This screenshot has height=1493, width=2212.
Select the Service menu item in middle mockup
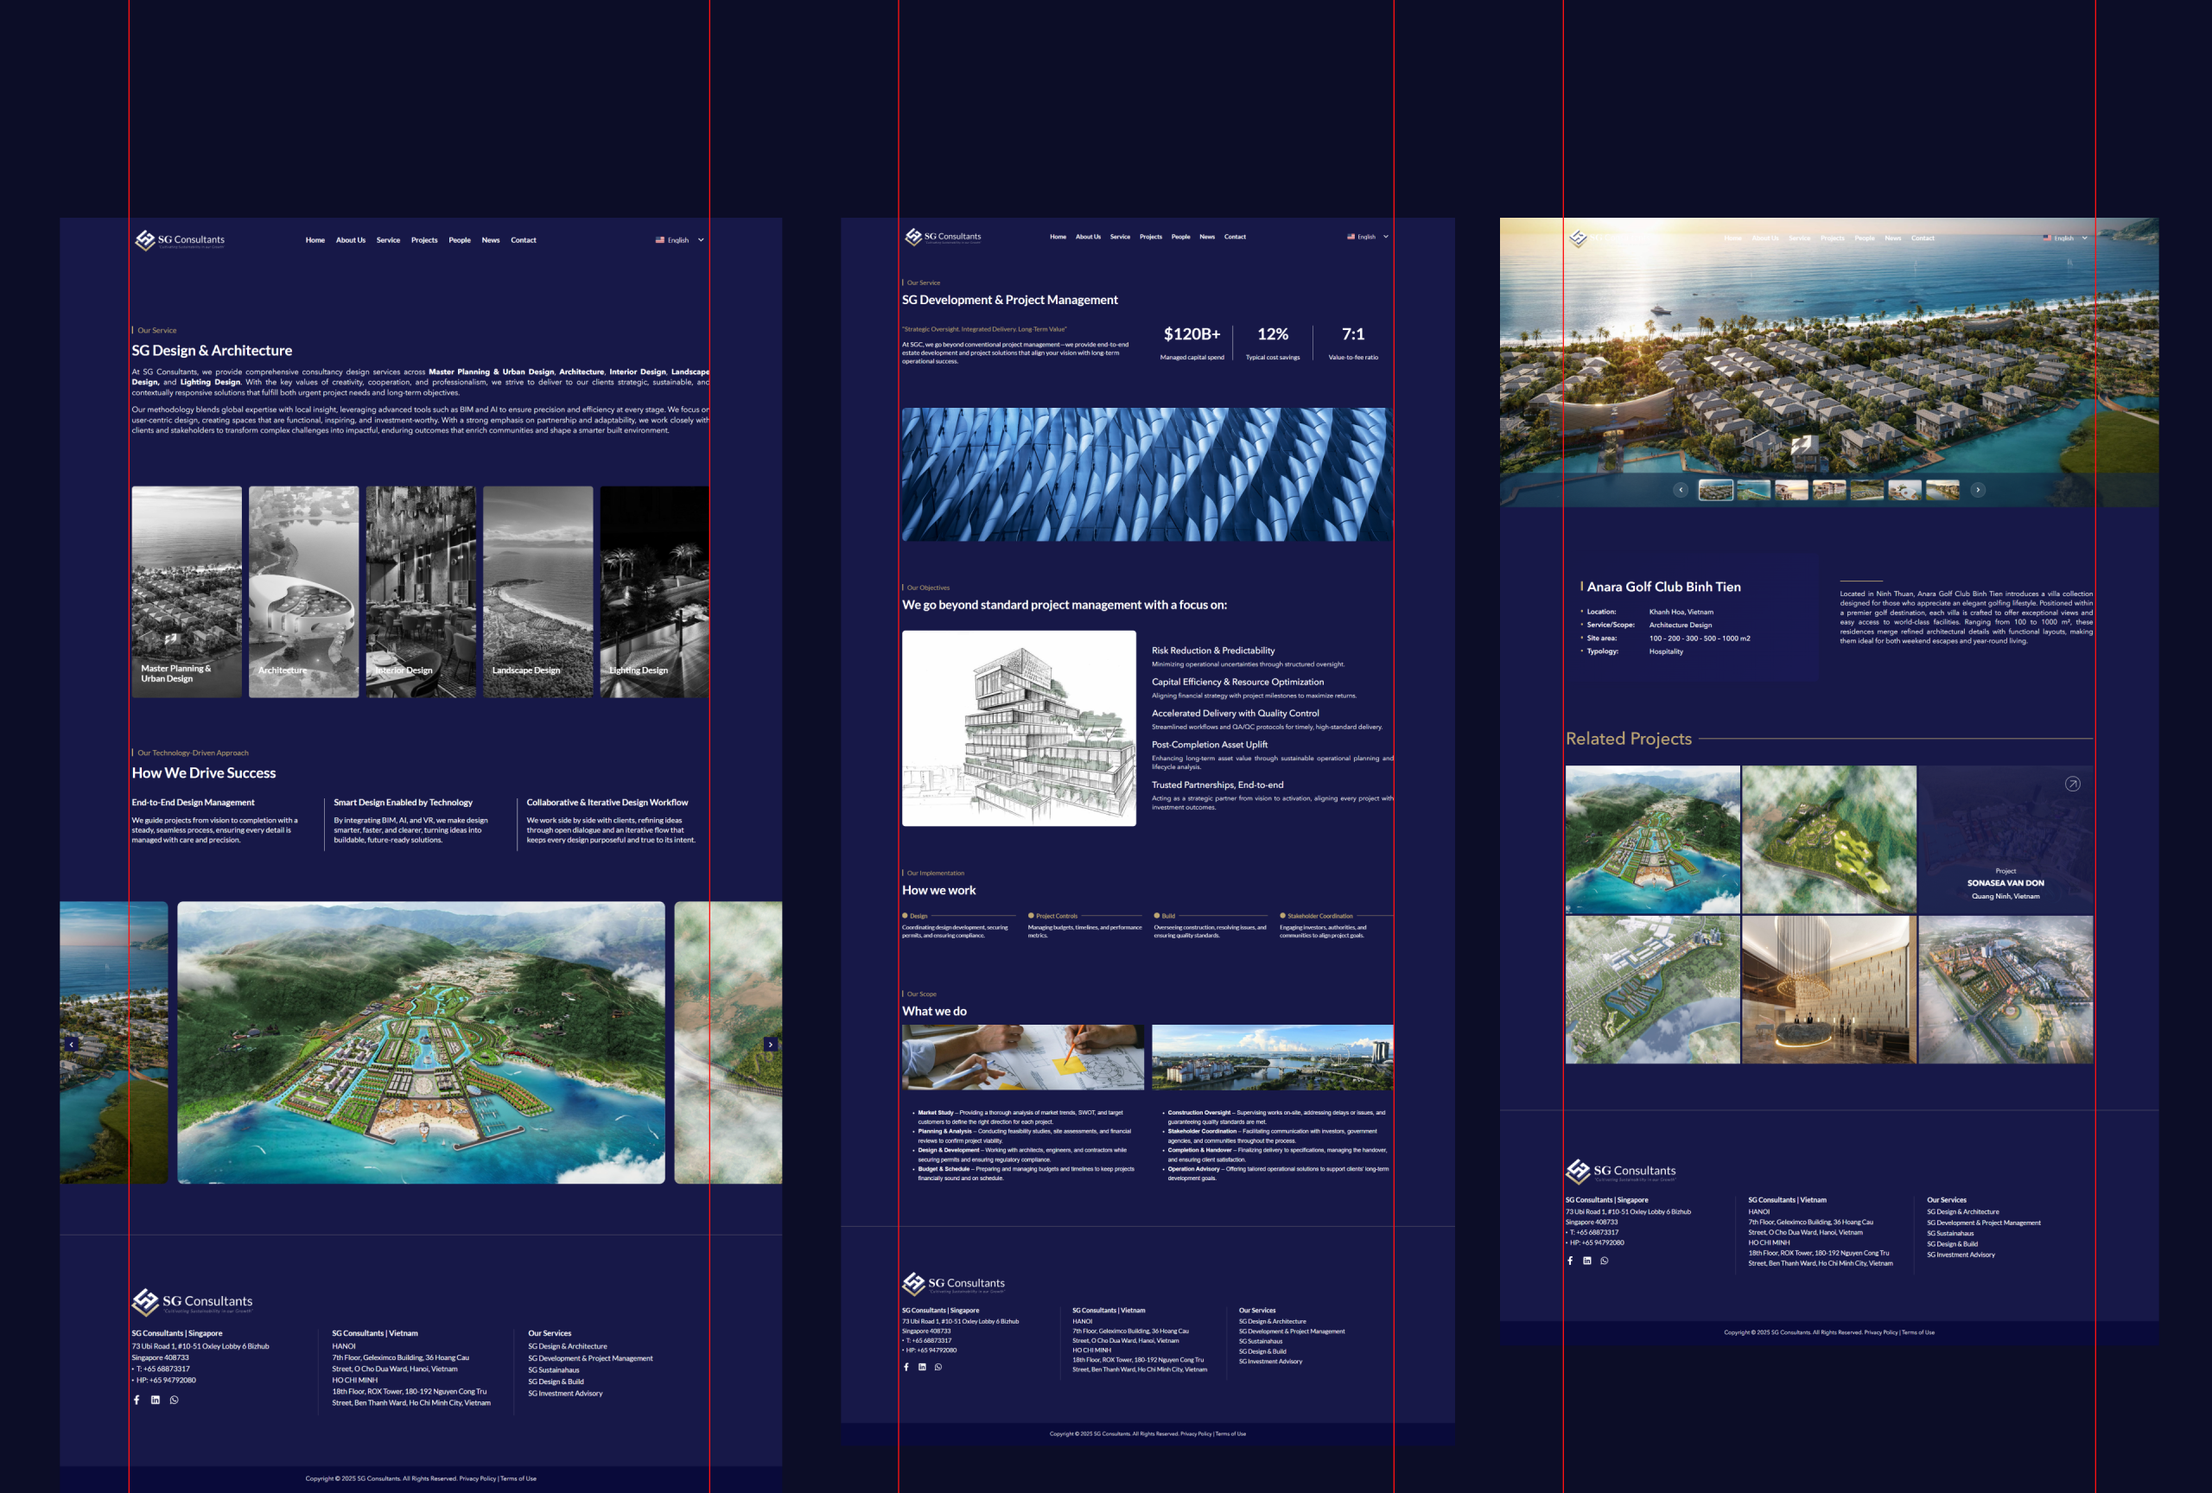pos(1121,237)
